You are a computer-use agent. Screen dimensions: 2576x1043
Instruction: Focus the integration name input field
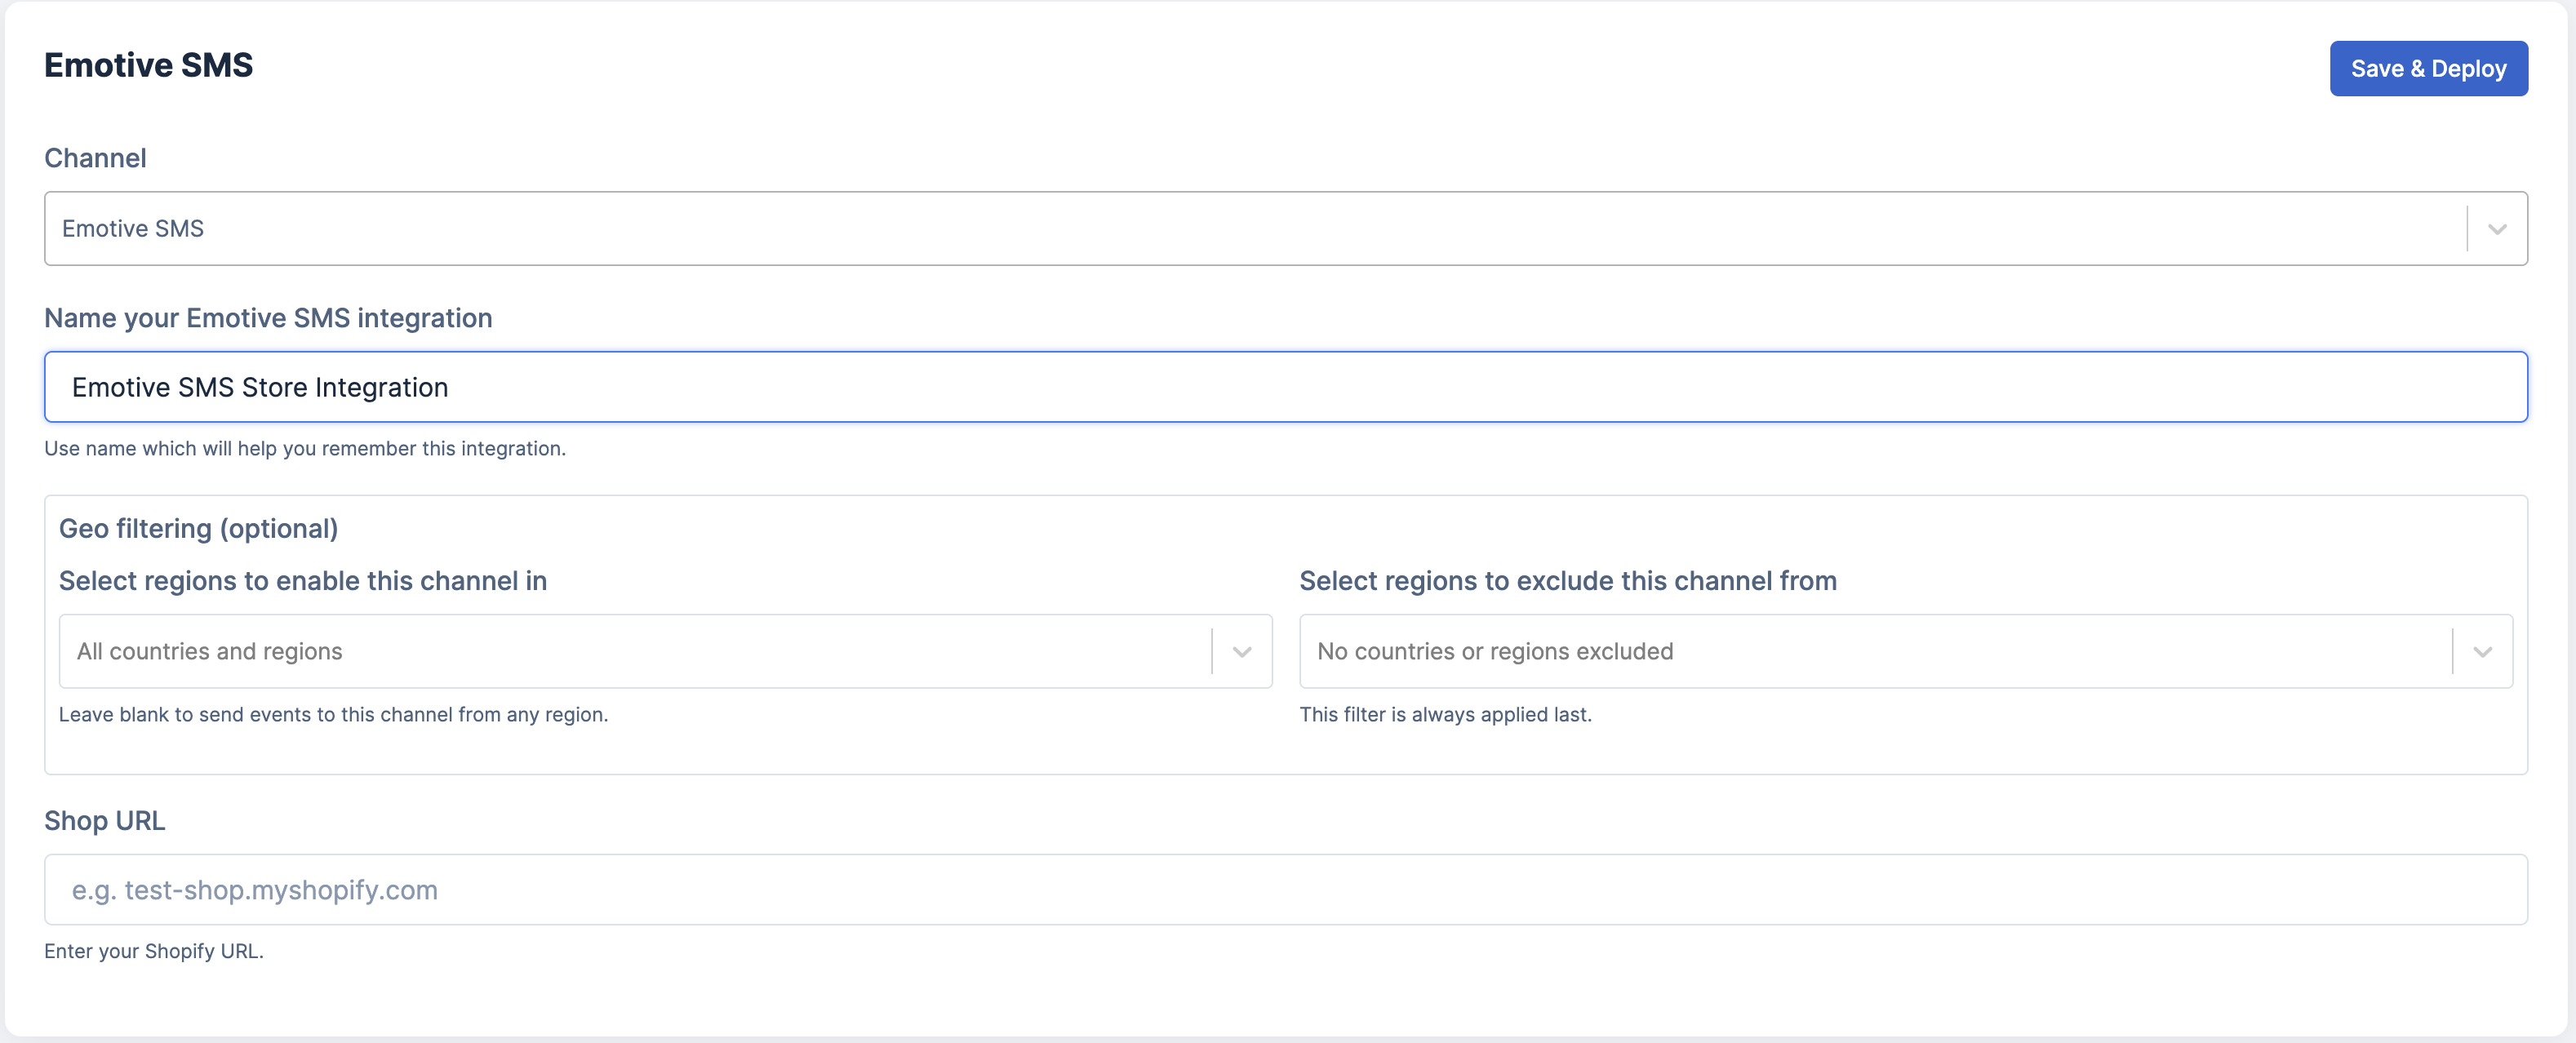[x=1285, y=387]
